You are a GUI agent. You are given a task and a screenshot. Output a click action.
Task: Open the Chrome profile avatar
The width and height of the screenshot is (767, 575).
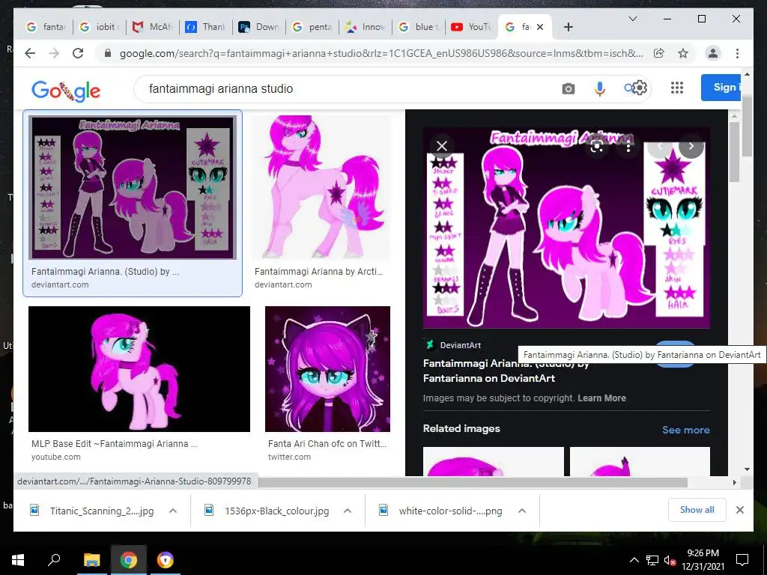[713, 53]
